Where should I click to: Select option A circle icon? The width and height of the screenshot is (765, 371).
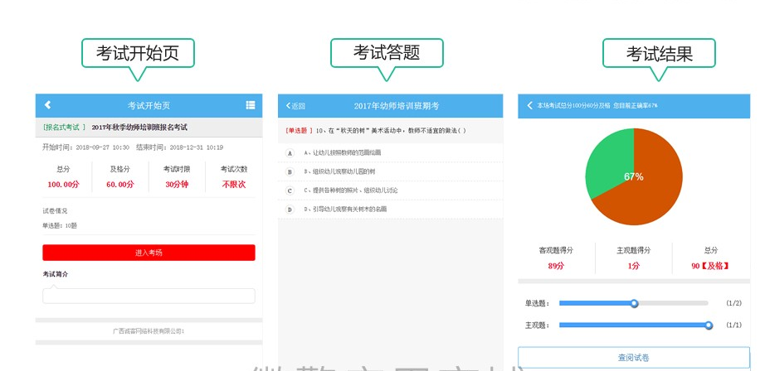[290, 153]
